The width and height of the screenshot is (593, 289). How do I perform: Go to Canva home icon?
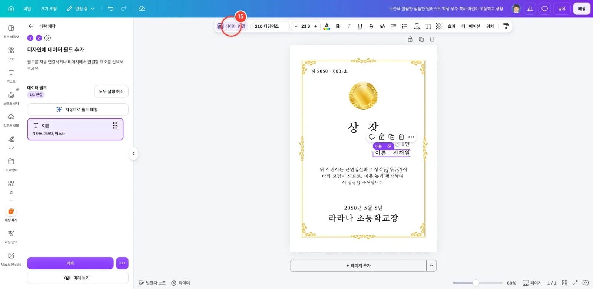(11, 9)
